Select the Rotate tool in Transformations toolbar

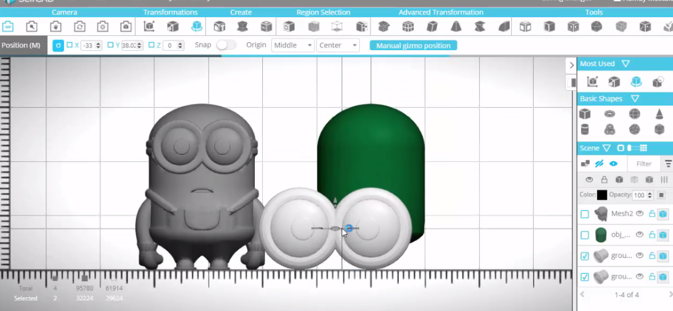point(197,27)
